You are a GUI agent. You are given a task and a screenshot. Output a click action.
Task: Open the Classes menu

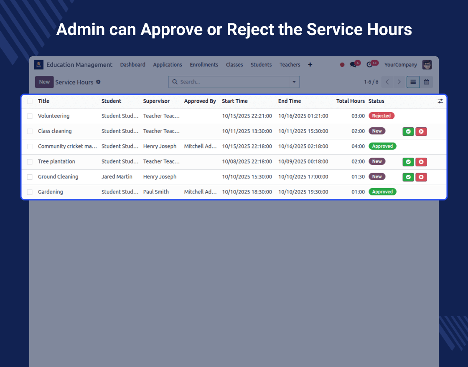click(x=234, y=65)
